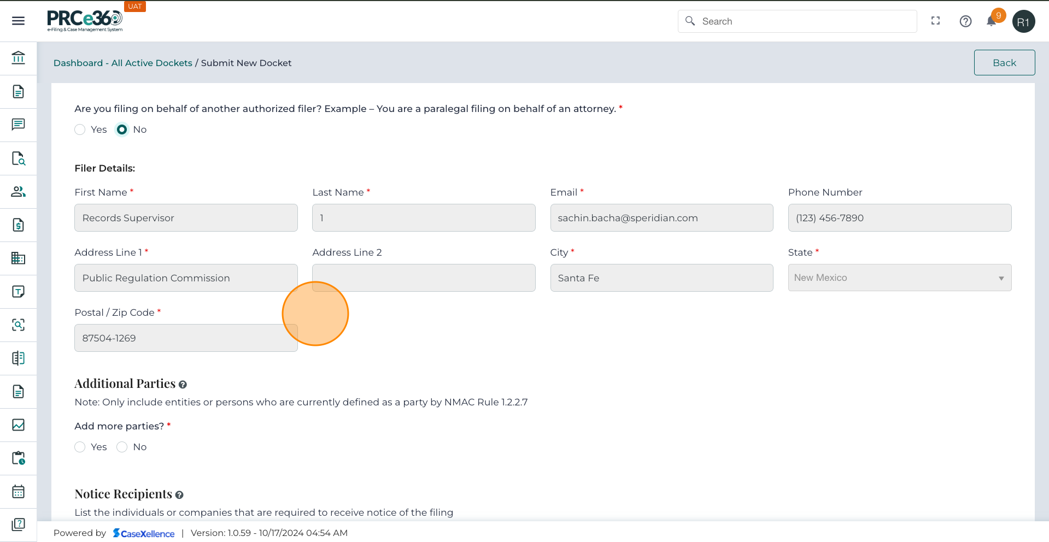Click the courthouse icon in sidebar

(18, 57)
